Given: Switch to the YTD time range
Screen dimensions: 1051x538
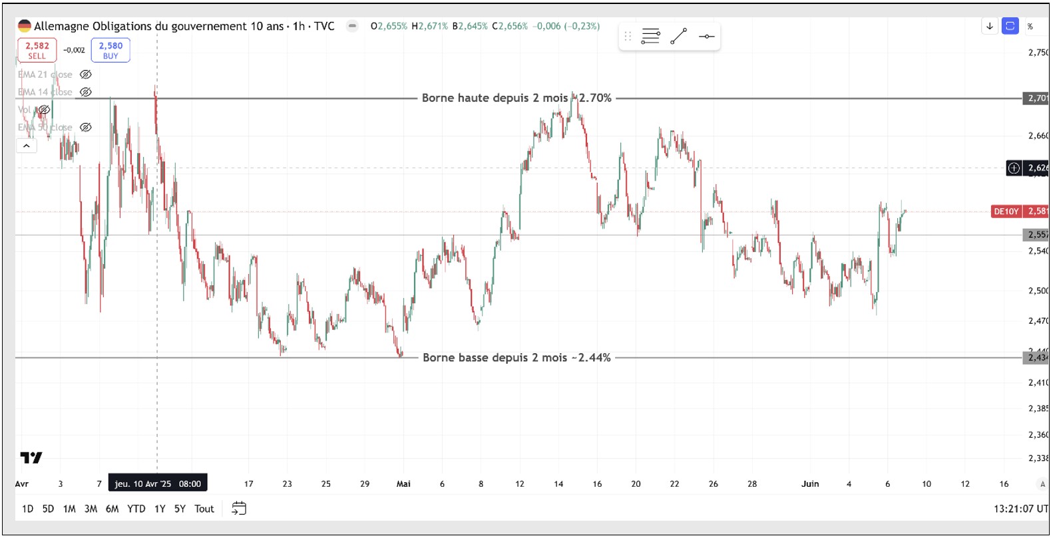Looking at the screenshot, I should pyautogui.click(x=136, y=509).
